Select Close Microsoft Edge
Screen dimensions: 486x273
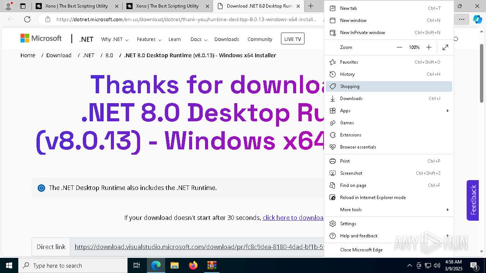pos(389,250)
